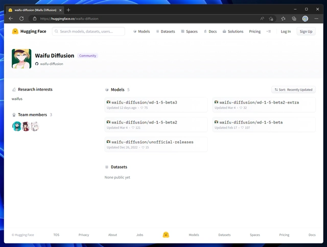Click the Research interests heading
327x247 pixels.
tap(35, 89)
